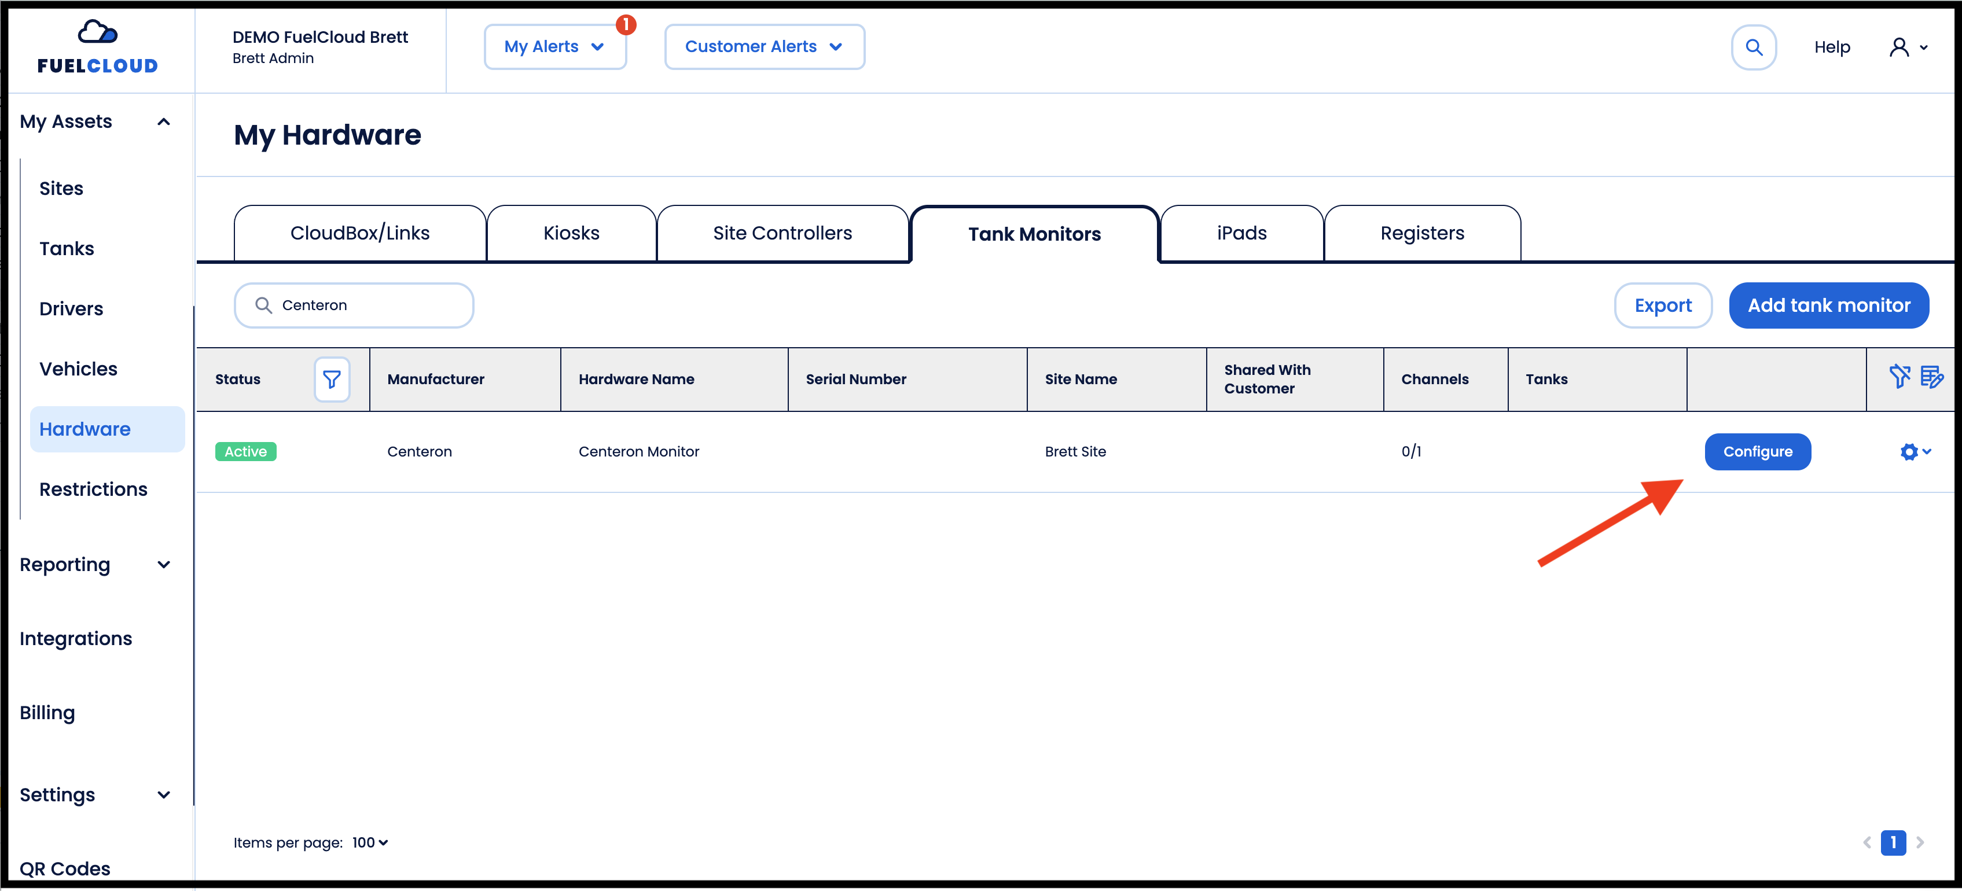Click the Active status badge
1962x891 pixels.
(x=245, y=452)
